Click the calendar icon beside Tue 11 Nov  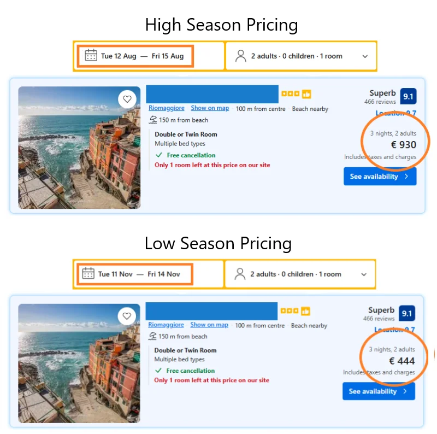click(88, 274)
